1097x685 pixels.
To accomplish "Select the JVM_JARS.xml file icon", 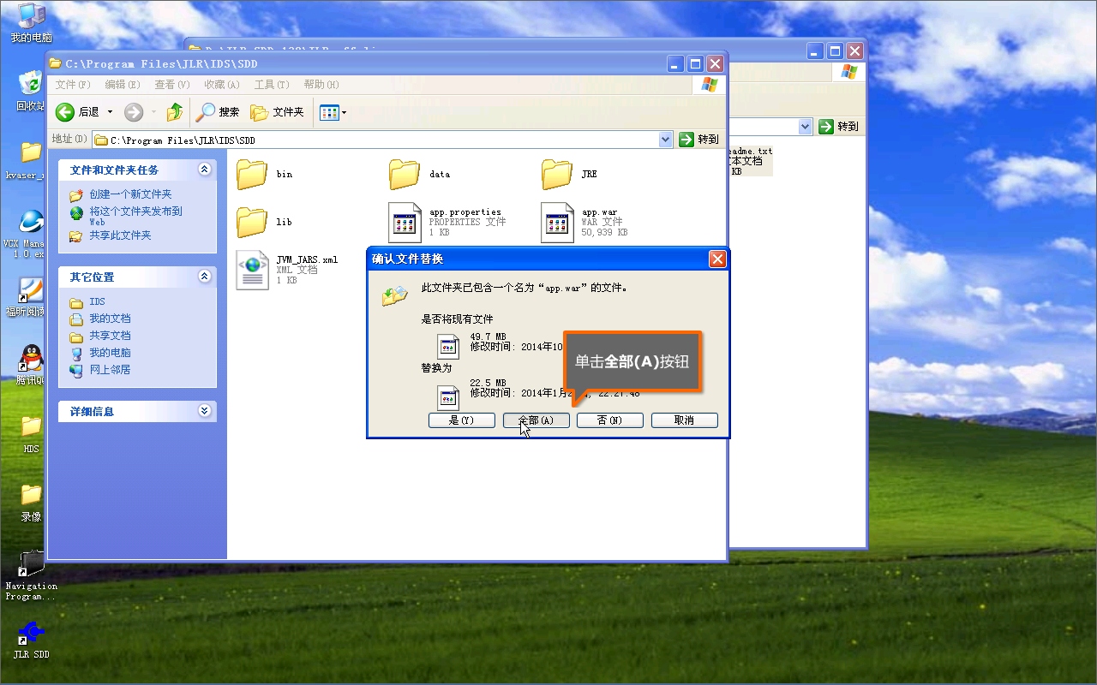I will [252, 270].
